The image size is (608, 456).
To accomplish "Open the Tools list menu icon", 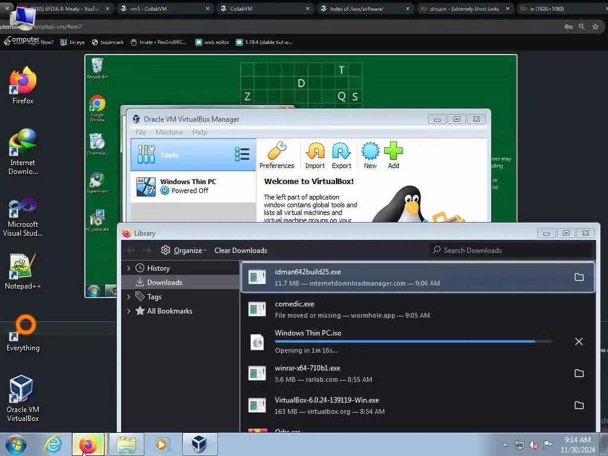I will (242, 154).
